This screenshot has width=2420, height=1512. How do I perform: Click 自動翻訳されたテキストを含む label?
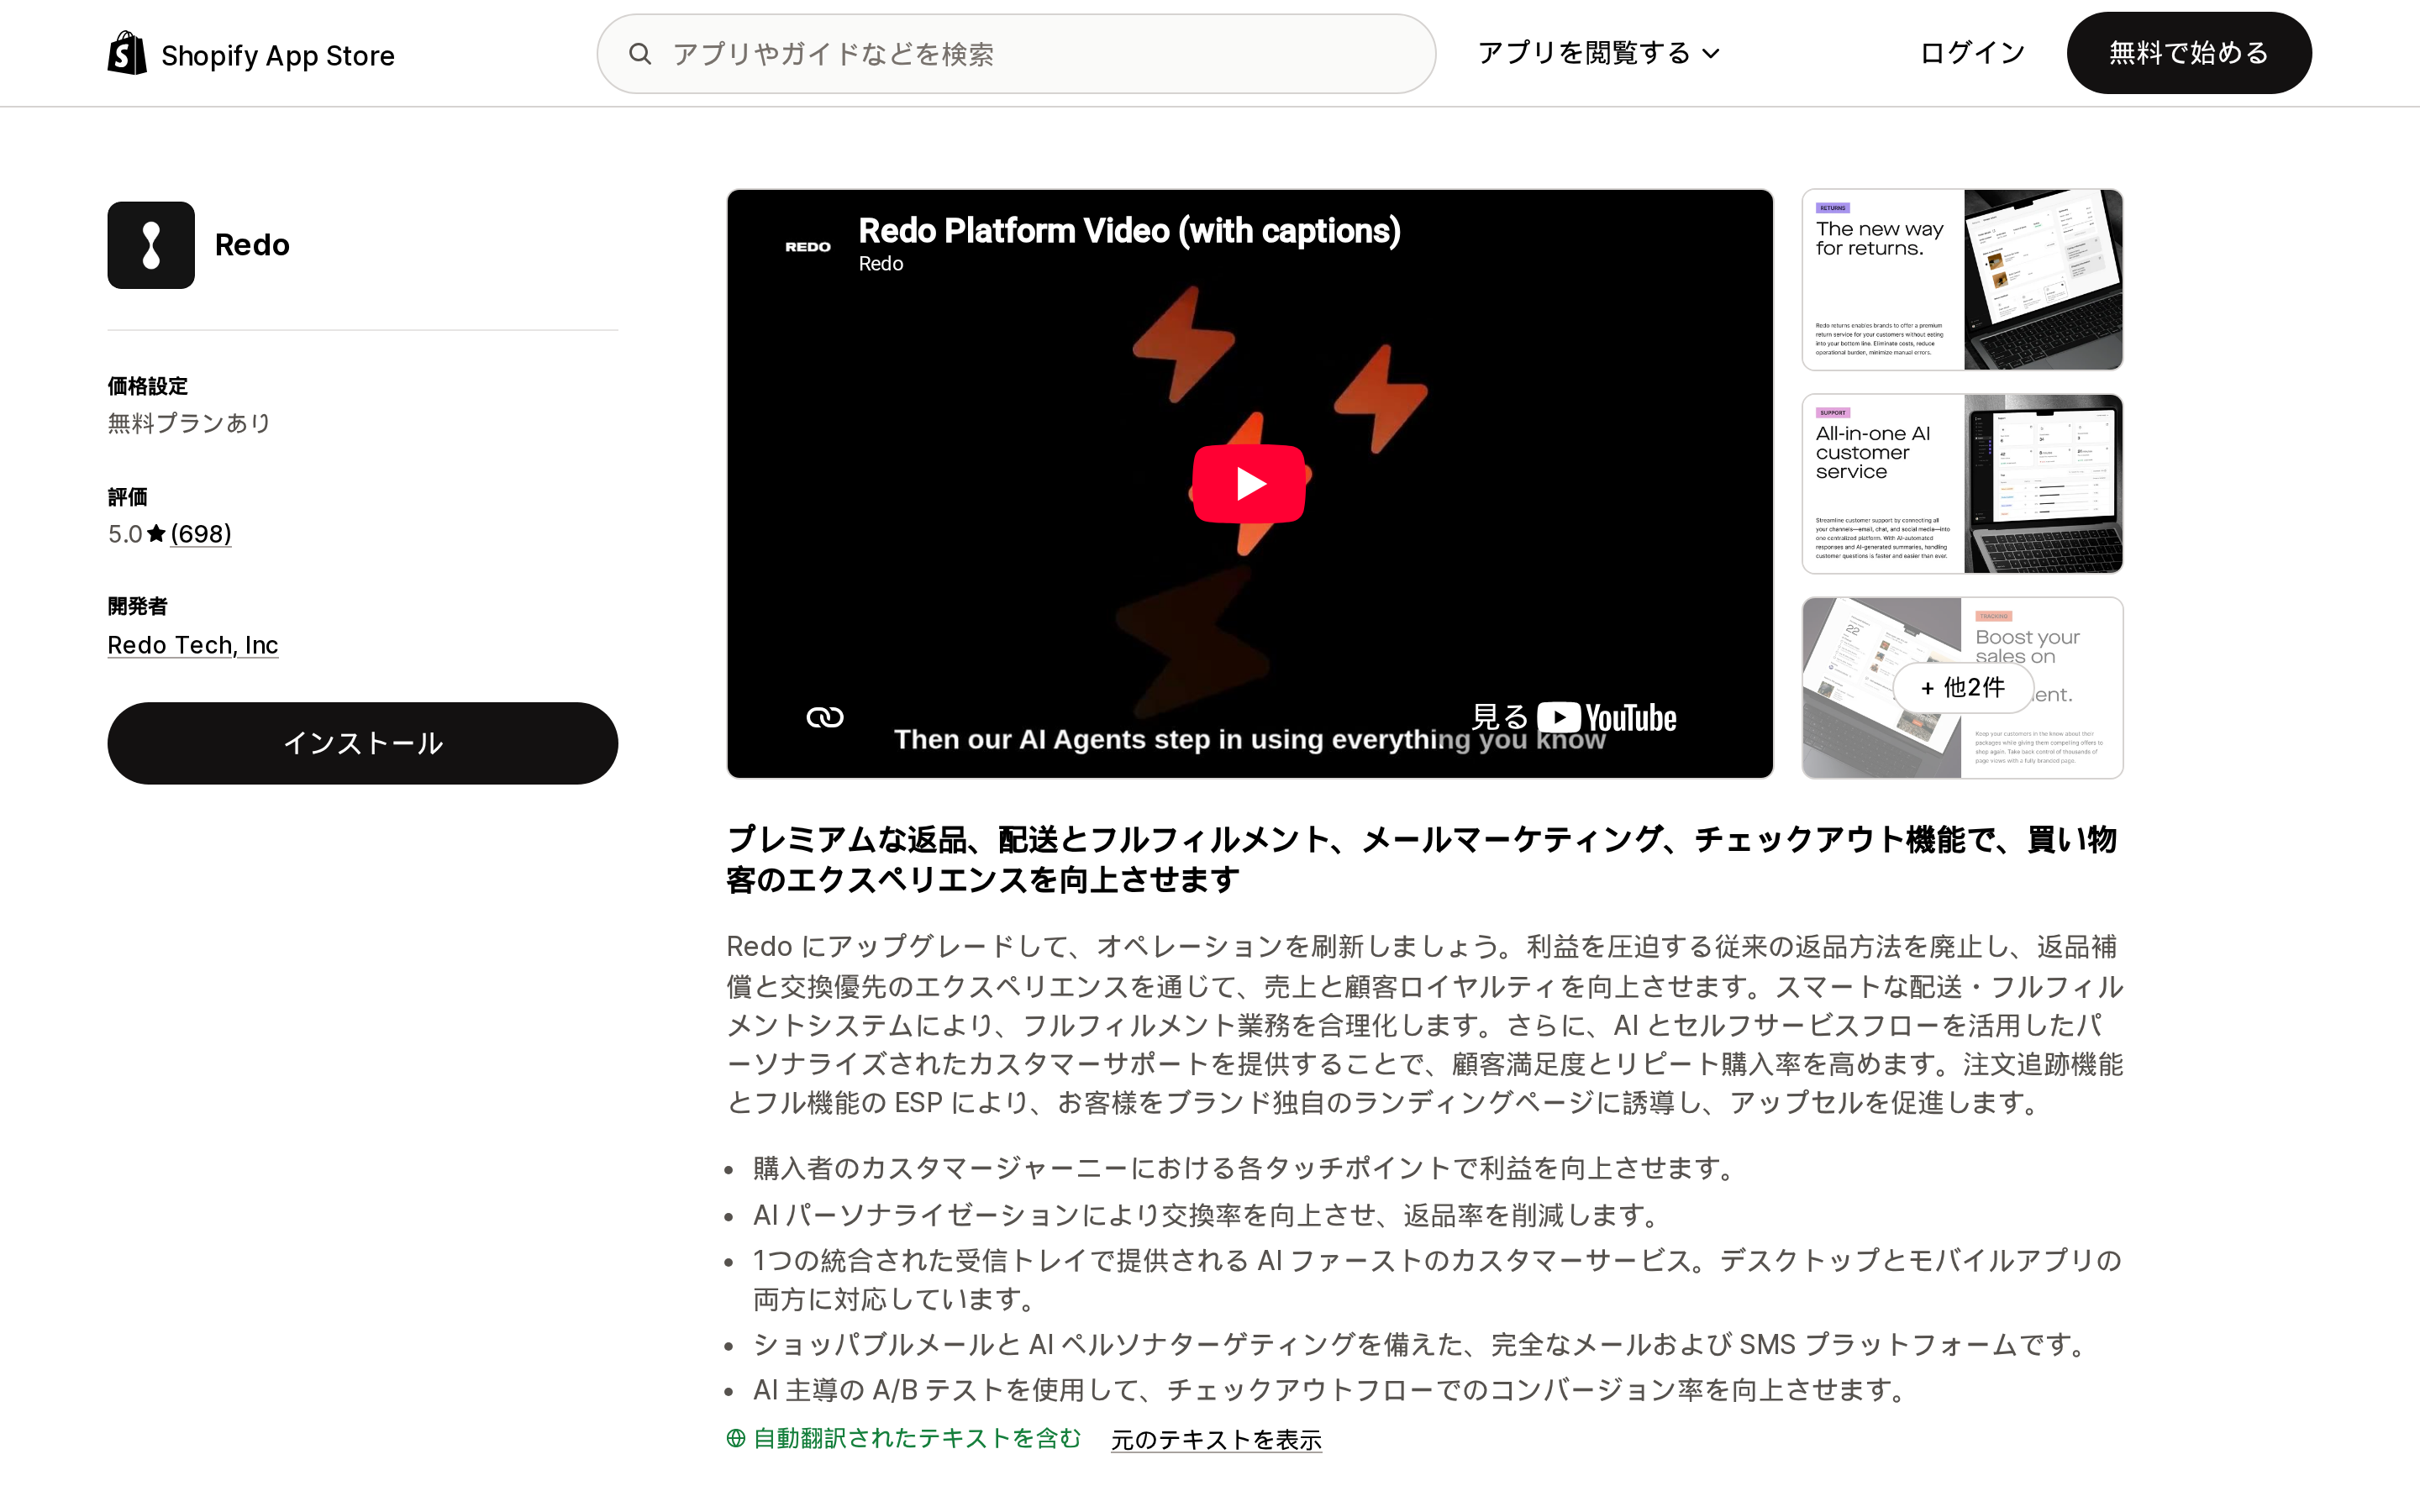[917, 1438]
